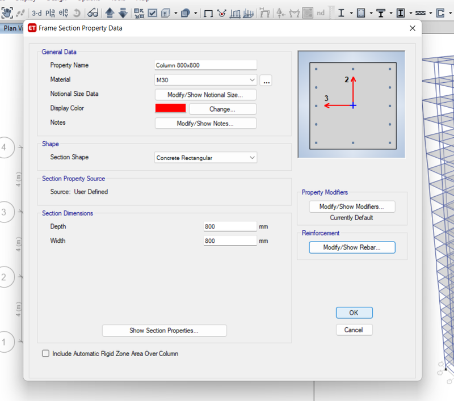This screenshot has height=401, width=454.
Task: Click Modify/Show Notes button
Action: click(205, 124)
